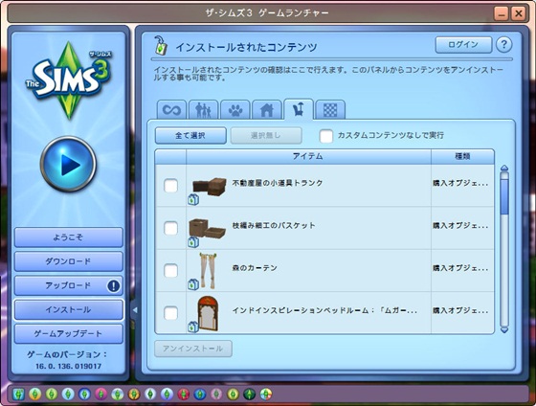The height and width of the screenshot is (406, 536).
Task: Enable カスタムコンテンツなしで実行 checkbox
Action: click(325, 136)
